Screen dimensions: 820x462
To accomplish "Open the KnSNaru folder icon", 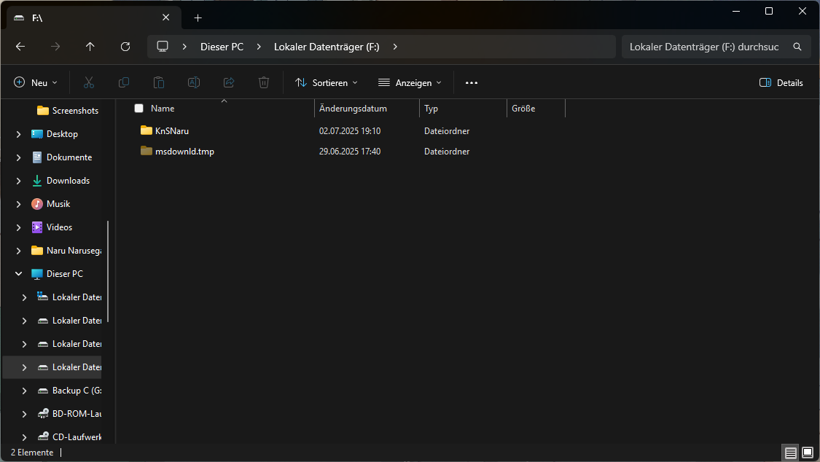I will pos(147,130).
